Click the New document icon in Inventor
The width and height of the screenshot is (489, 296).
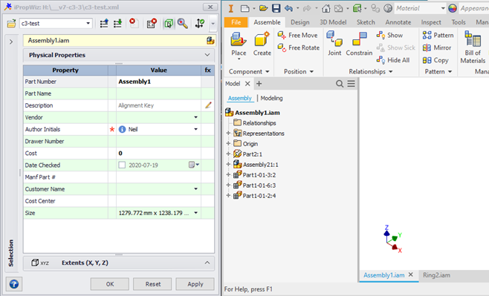(x=245, y=8)
